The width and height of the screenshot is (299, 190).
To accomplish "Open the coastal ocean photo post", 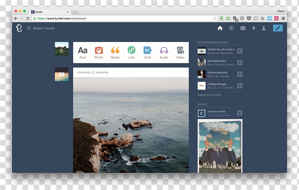I will click(131, 125).
